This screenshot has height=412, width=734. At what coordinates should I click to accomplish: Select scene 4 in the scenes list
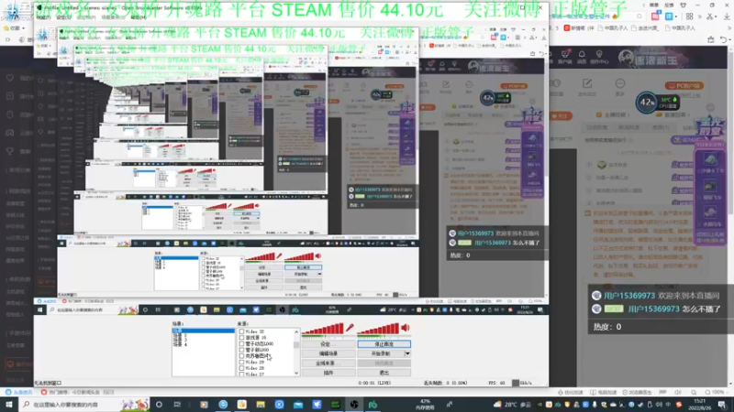180,344
